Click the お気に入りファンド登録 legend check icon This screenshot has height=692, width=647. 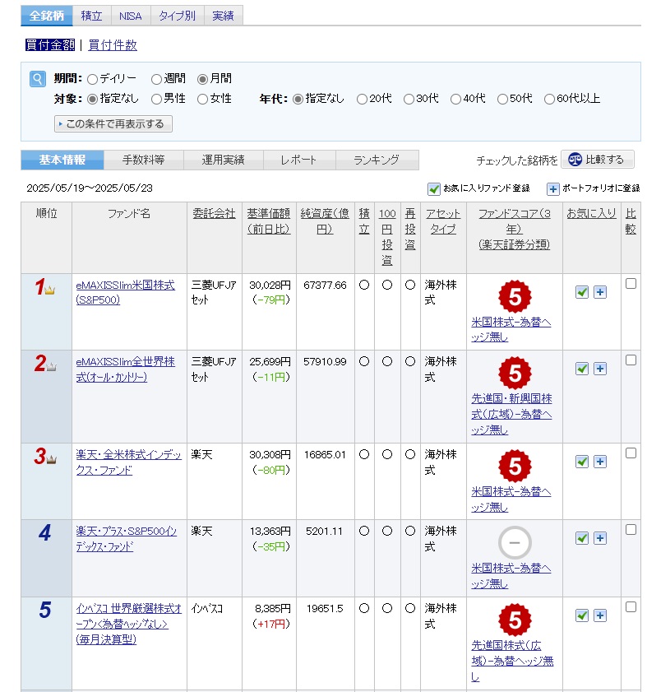pyautogui.click(x=434, y=189)
